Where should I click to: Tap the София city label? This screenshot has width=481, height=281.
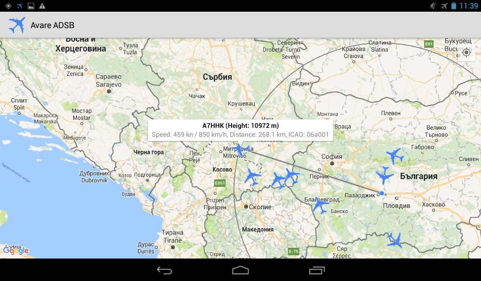pos(332,156)
